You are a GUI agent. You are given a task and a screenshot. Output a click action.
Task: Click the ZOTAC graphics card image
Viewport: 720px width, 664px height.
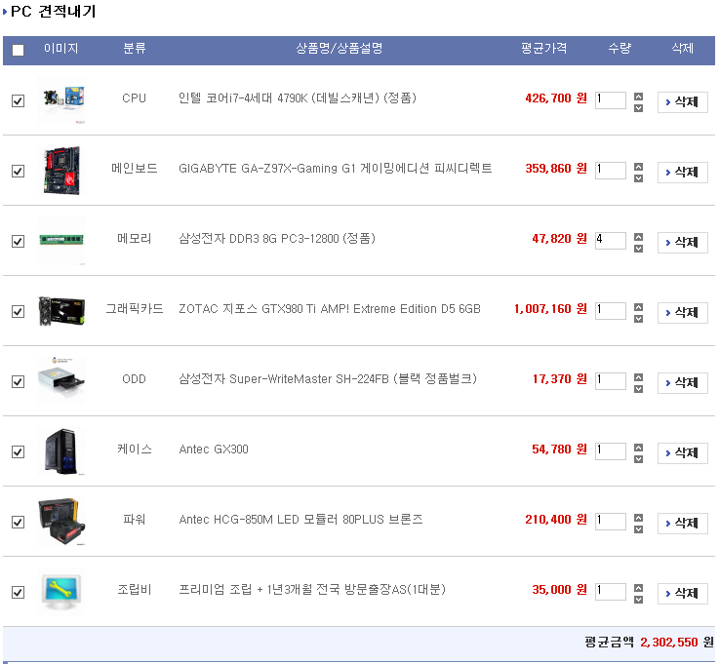point(60,311)
